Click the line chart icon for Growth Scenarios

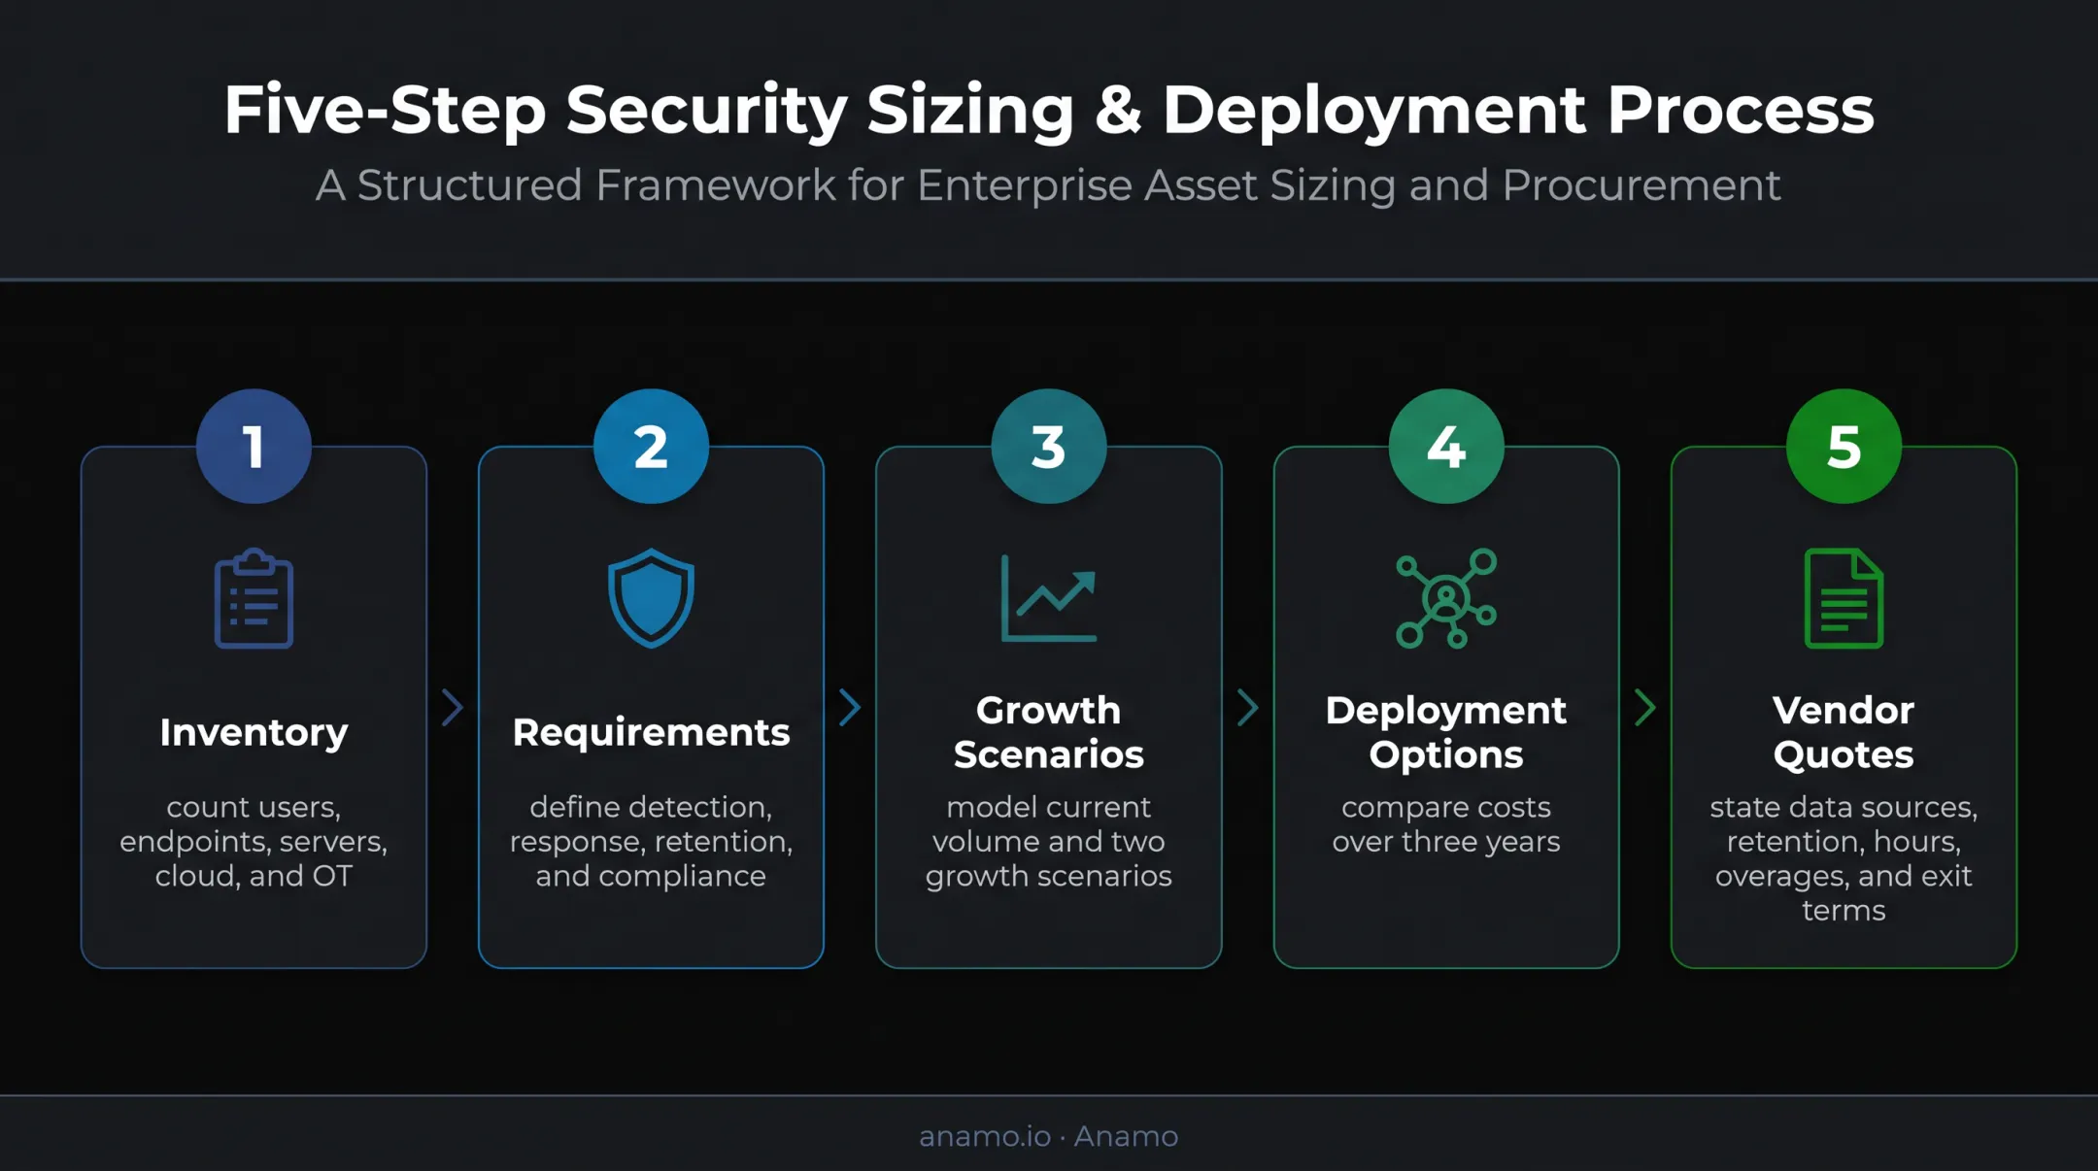(x=1049, y=598)
